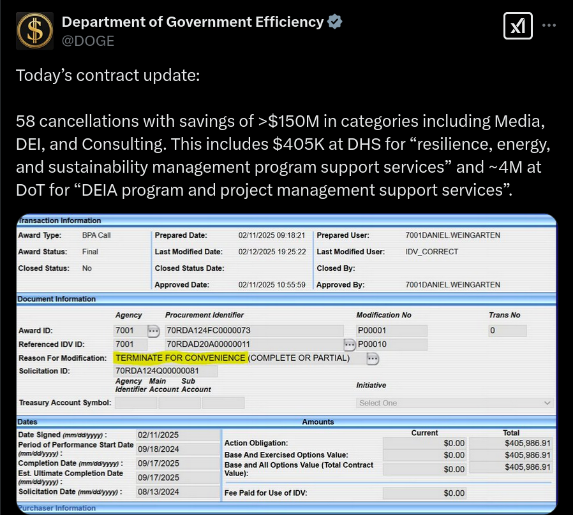This screenshot has width=573, height=515.
Task: Click the Approved Date value 02/11/2025 10:55:59
Action: click(x=272, y=285)
